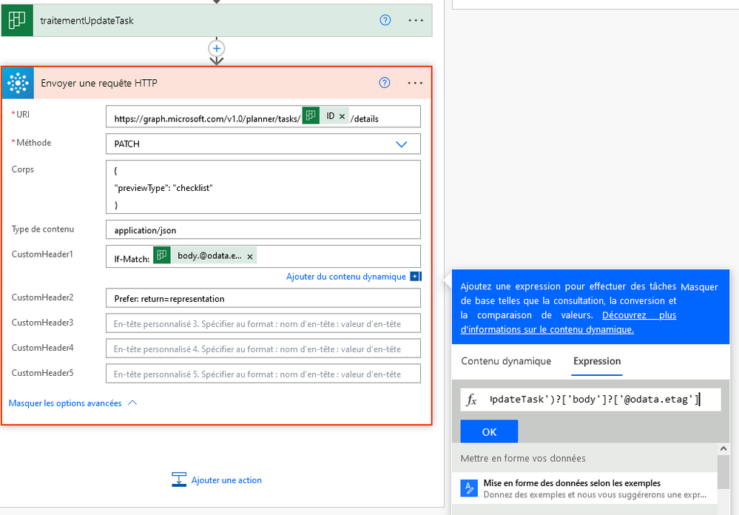Click the CustomHeader3 input field

pyautogui.click(x=263, y=323)
